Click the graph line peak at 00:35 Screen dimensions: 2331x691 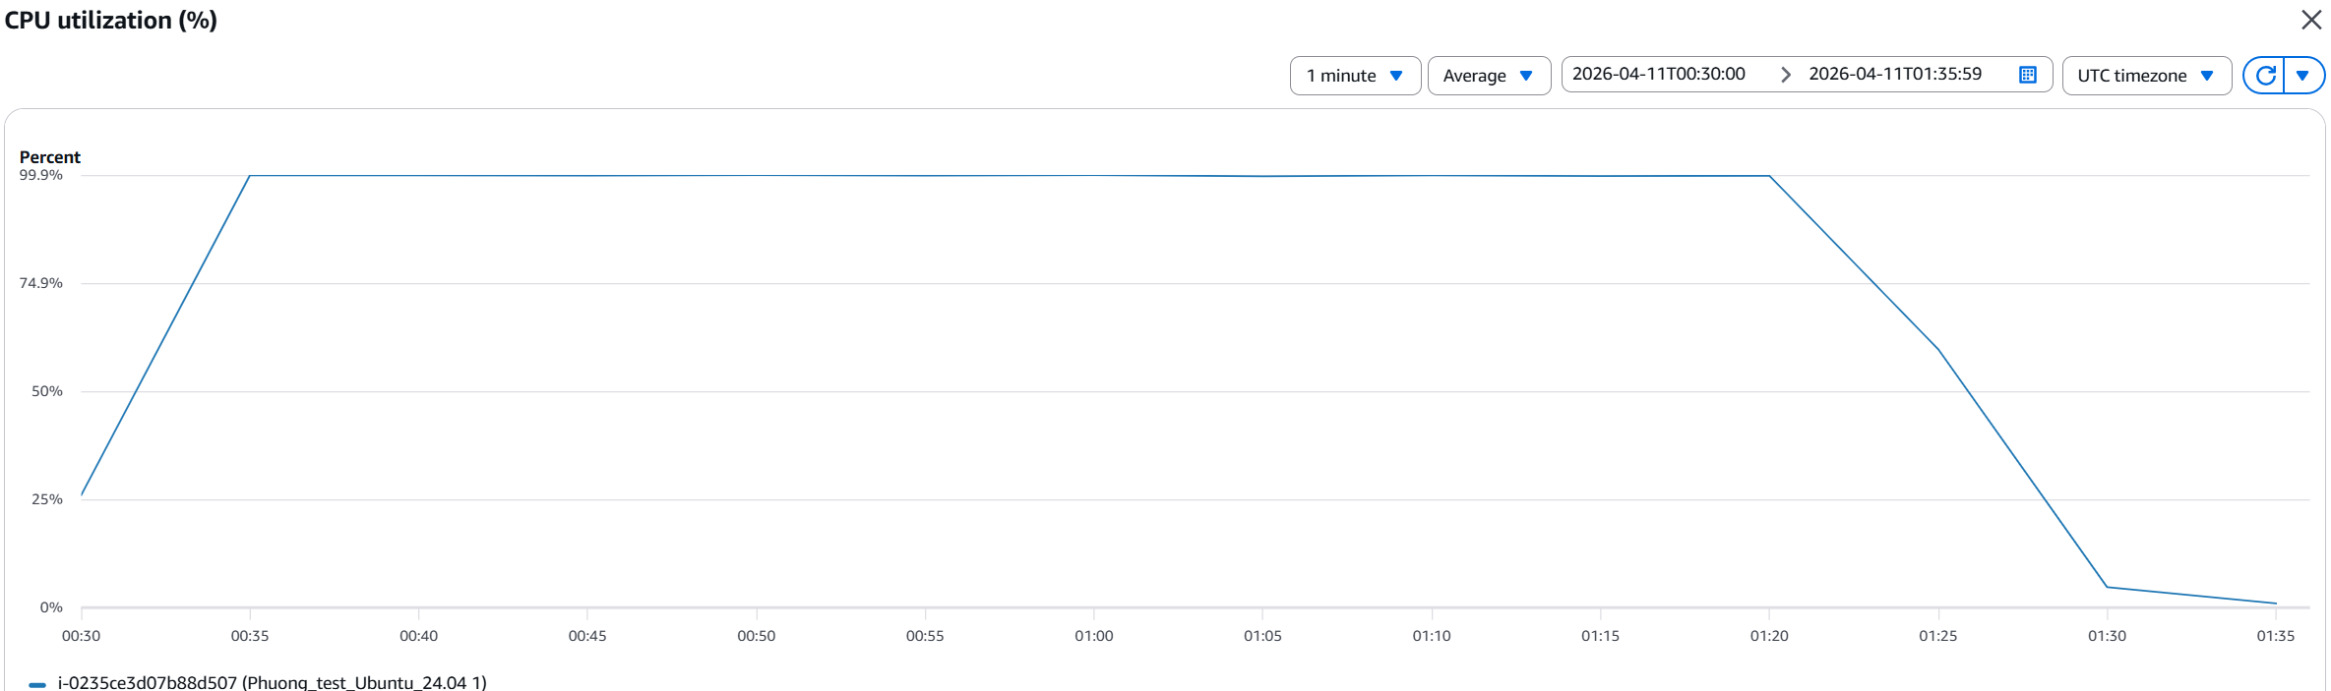coord(250,176)
